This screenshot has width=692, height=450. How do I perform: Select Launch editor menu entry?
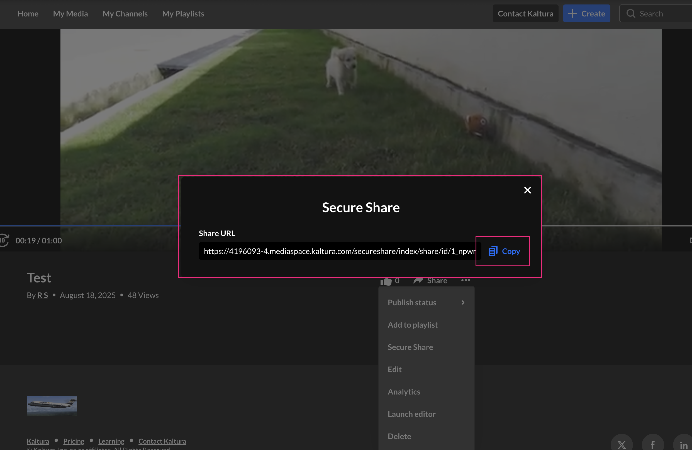[x=411, y=414]
